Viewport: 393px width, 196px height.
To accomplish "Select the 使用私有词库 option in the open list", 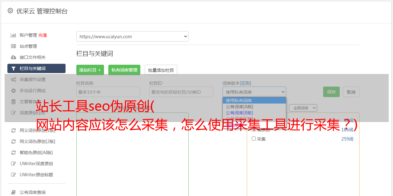I will (x=254, y=100).
